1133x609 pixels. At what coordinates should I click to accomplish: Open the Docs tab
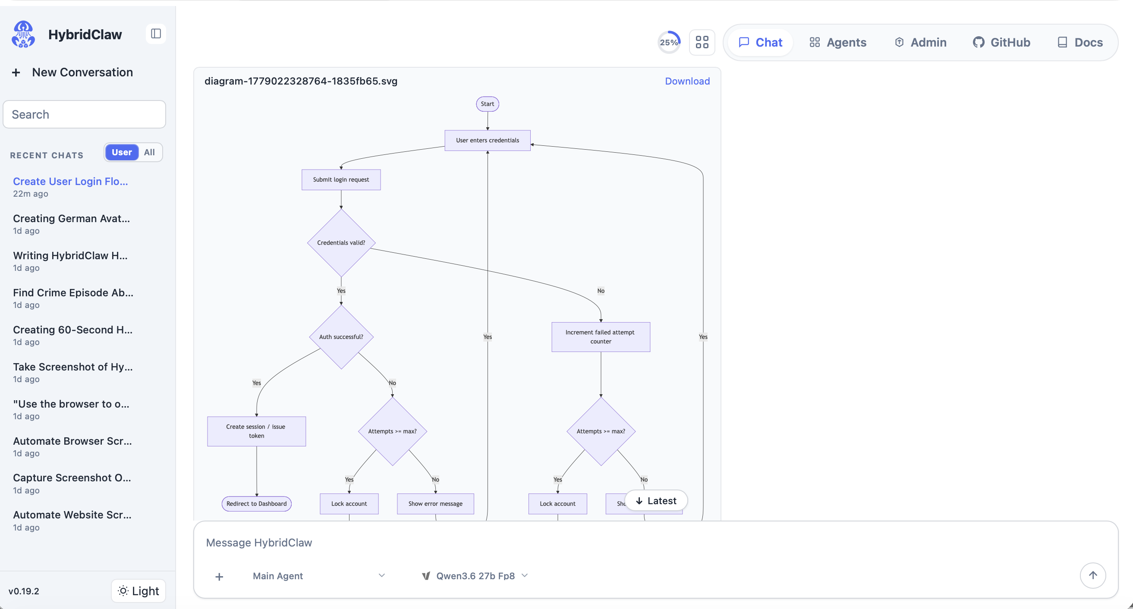coord(1080,42)
